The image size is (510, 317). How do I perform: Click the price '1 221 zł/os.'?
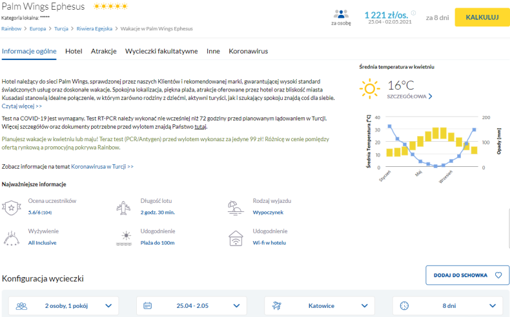(386, 15)
